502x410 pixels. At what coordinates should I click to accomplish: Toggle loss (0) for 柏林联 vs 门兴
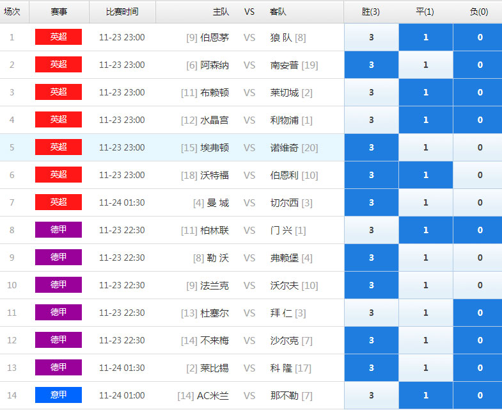(x=478, y=231)
